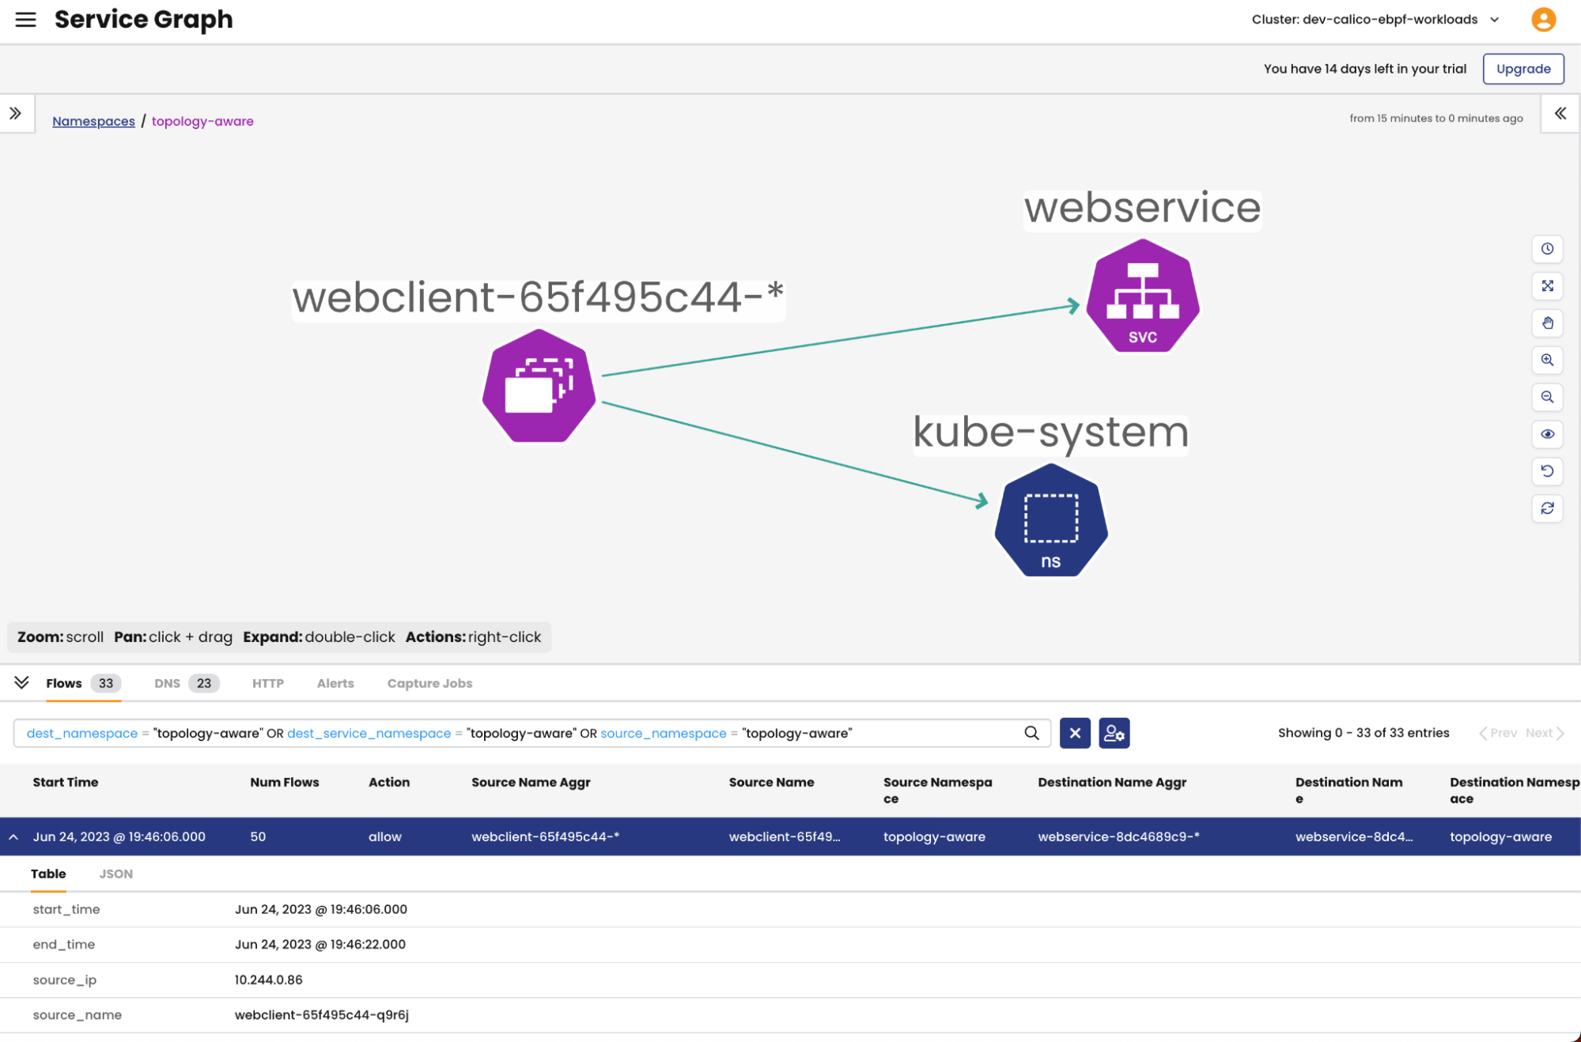Open the time range clock icon

click(1548, 249)
